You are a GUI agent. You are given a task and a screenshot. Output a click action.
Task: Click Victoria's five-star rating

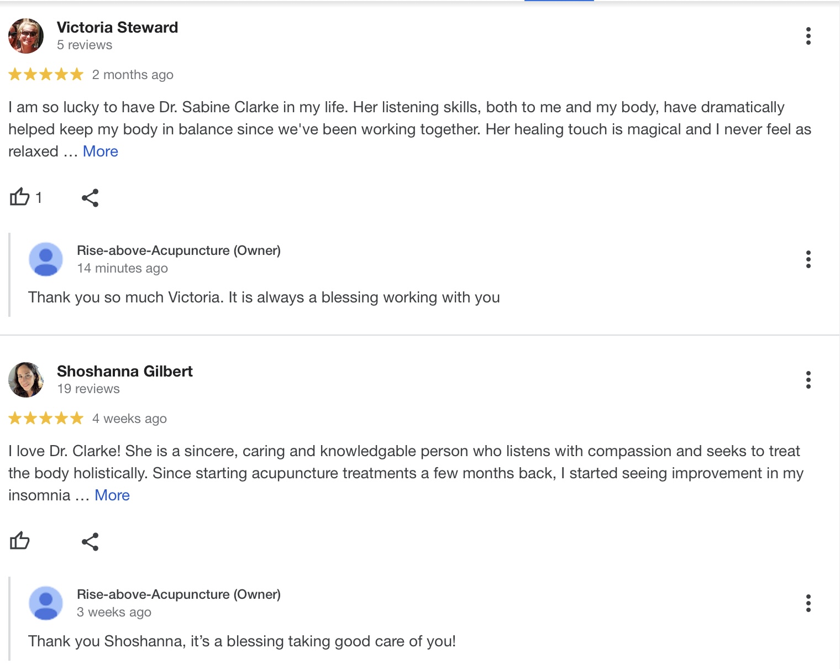pos(46,75)
